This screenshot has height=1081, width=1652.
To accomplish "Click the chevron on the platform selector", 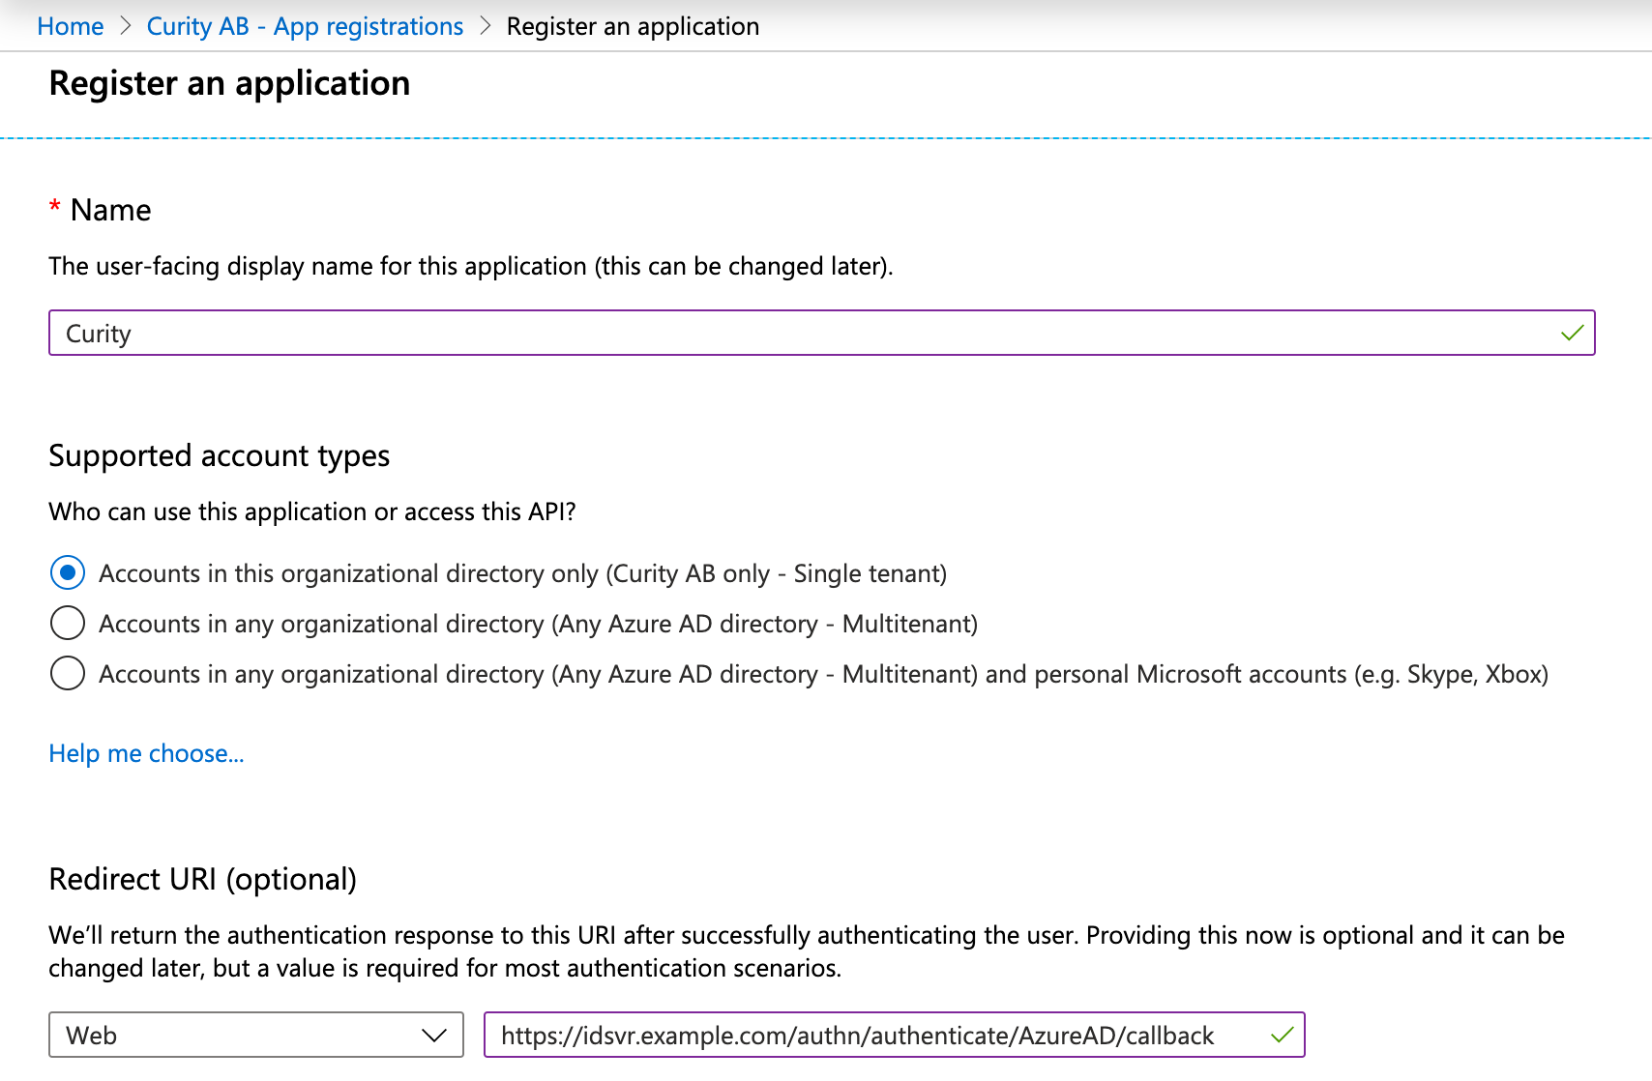I will [434, 1035].
